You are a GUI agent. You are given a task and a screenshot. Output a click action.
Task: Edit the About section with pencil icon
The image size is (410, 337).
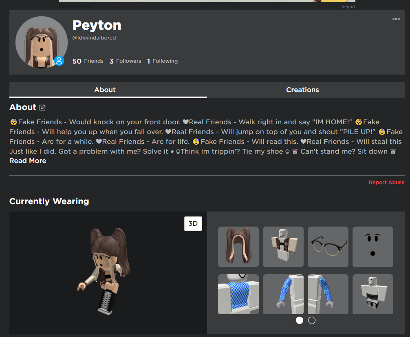[x=43, y=107]
